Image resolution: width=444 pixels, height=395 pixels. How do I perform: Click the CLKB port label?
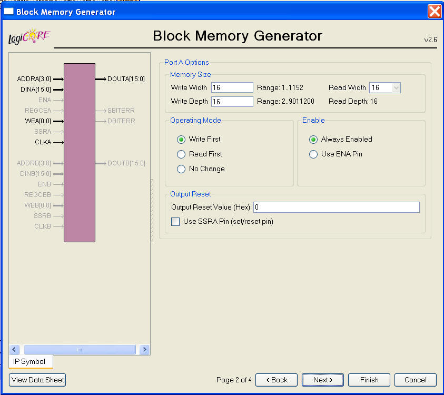coord(43,226)
